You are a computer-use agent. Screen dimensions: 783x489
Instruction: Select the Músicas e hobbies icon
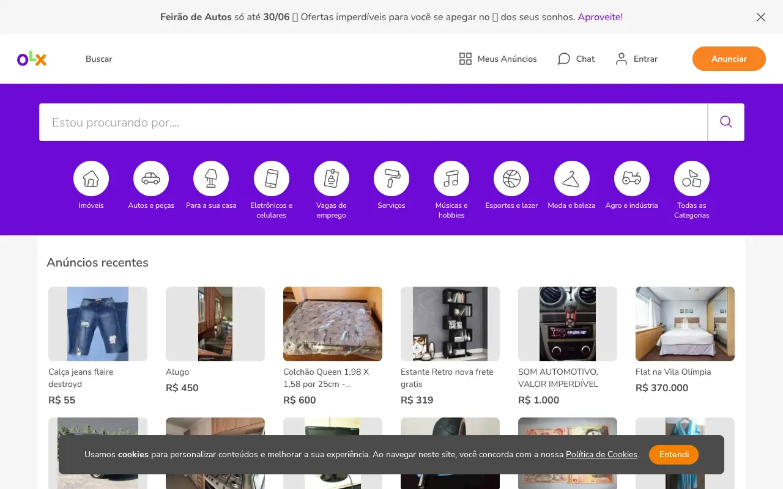tap(451, 178)
